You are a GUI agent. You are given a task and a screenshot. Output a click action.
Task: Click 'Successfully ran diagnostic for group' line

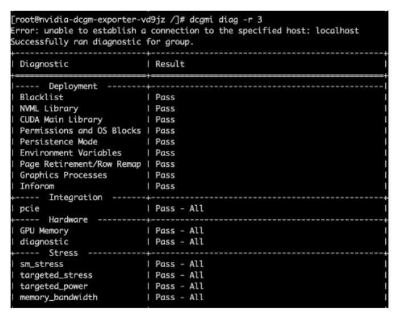pos(102,42)
